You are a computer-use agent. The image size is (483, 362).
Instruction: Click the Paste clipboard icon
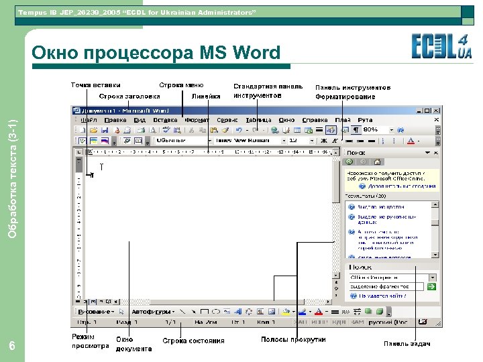tap(214, 130)
